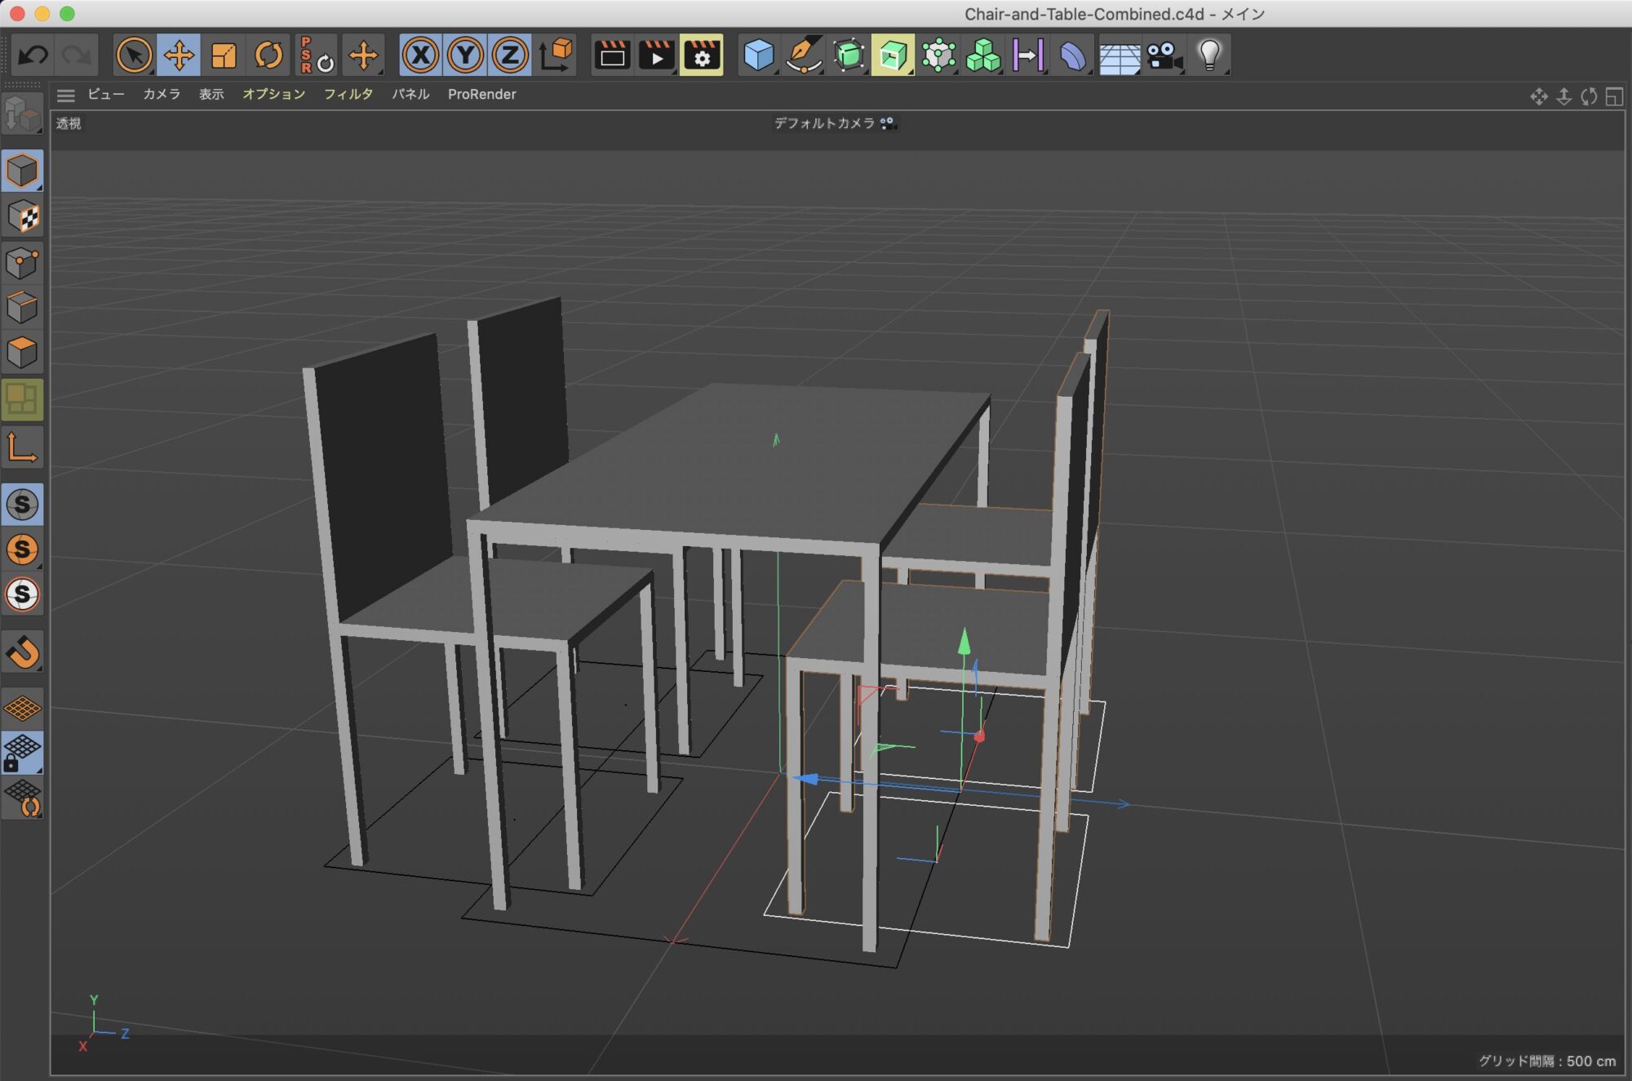
Task: Toggle viewport maximize icon at top right
Action: tap(1614, 97)
